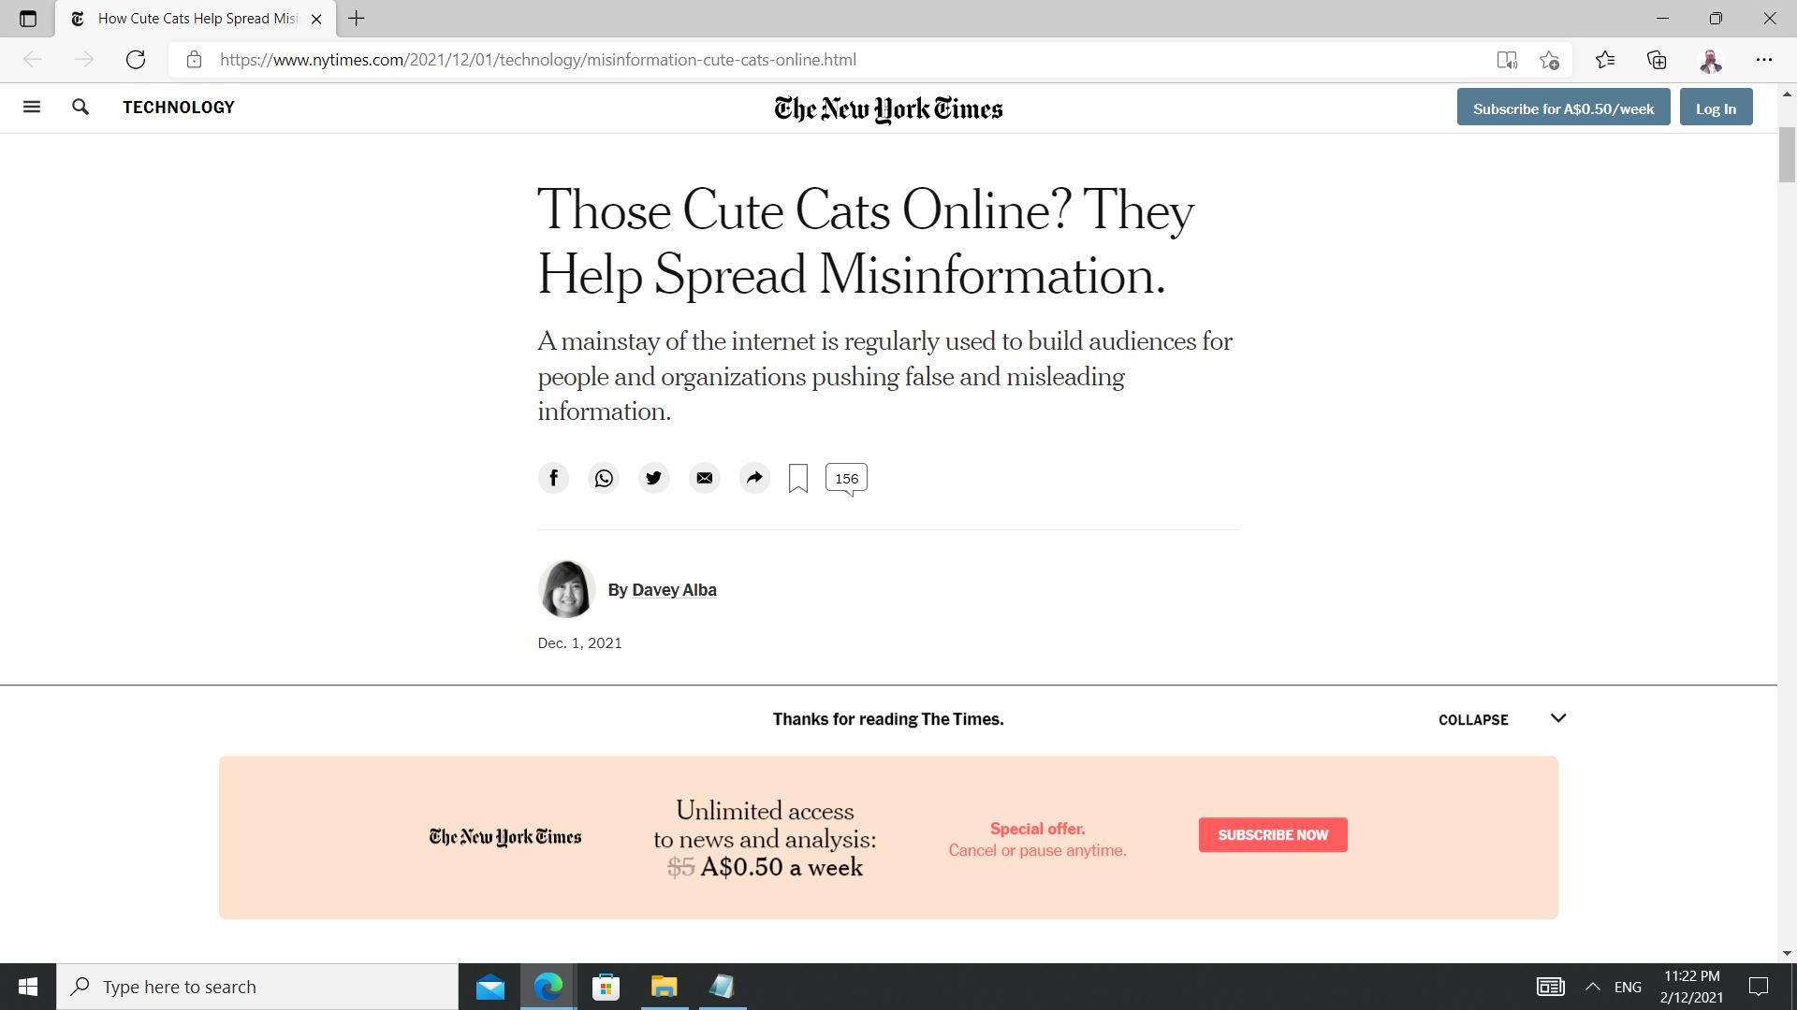Open author Davey Alba's page
Image resolution: width=1797 pixels, height=1010 pixels.
pos(674,590)
